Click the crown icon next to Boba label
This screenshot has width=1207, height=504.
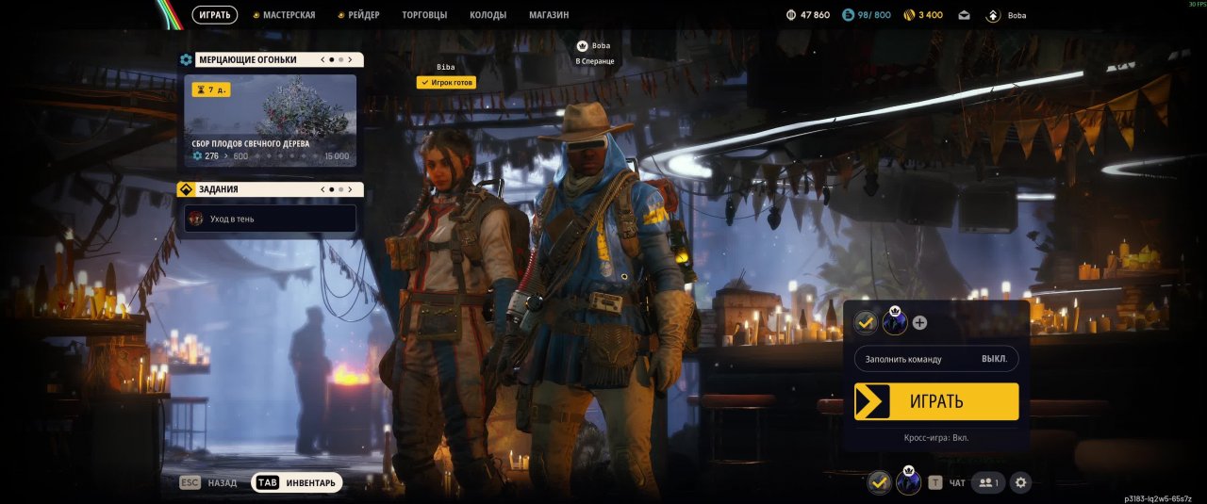click(582, 45)
